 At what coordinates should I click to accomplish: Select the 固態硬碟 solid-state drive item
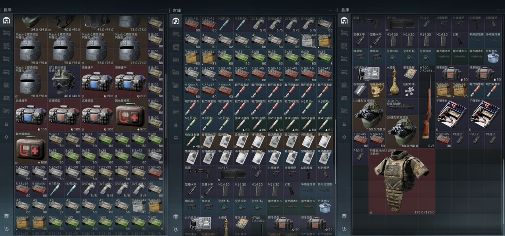(x=361, y=90)
